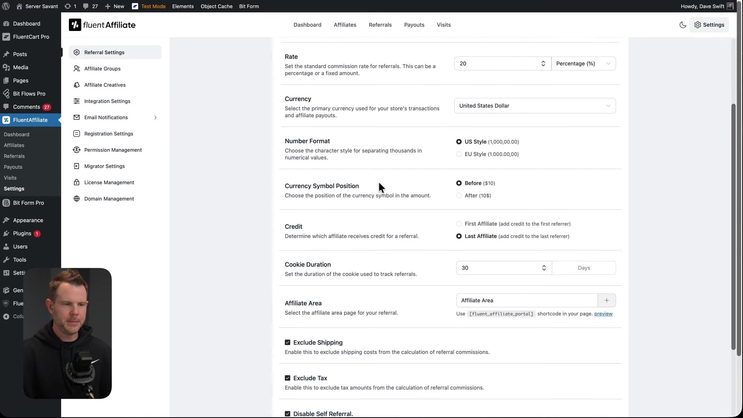Viewport: 743px width, 418px height.
Task: Click New in the admin bar
Action: coord(115,6)
